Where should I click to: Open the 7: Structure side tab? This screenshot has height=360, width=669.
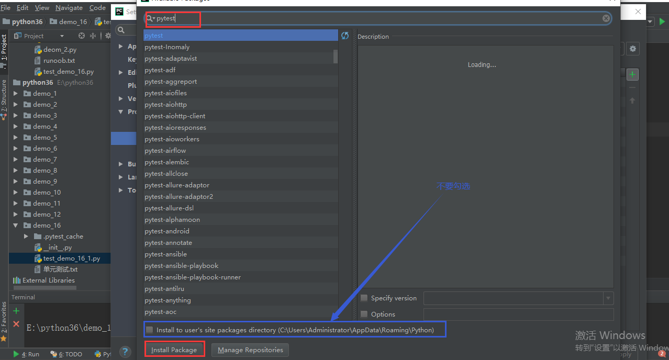(x=4, y=100)
